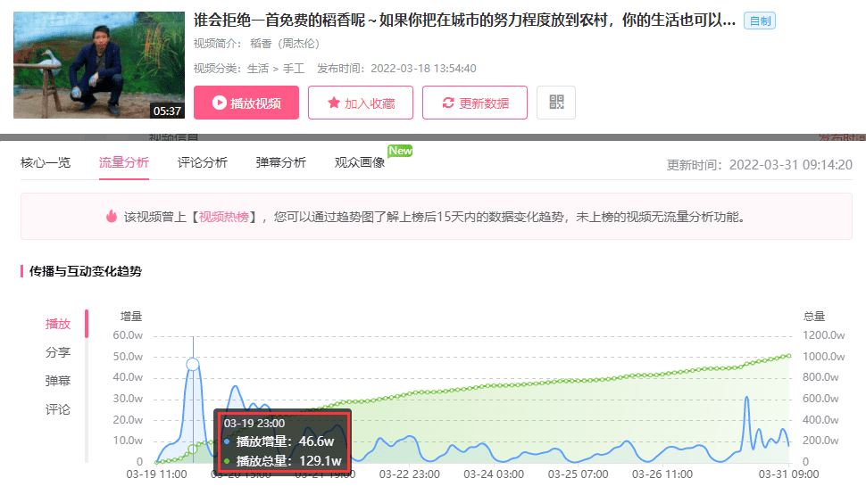The height and width of the screenshot is (503, 866).
Task: Click the 更新时间 timestamp text
Action: point(760,165)
